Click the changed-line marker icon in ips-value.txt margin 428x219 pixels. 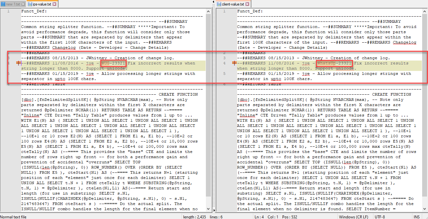point(18,63)
